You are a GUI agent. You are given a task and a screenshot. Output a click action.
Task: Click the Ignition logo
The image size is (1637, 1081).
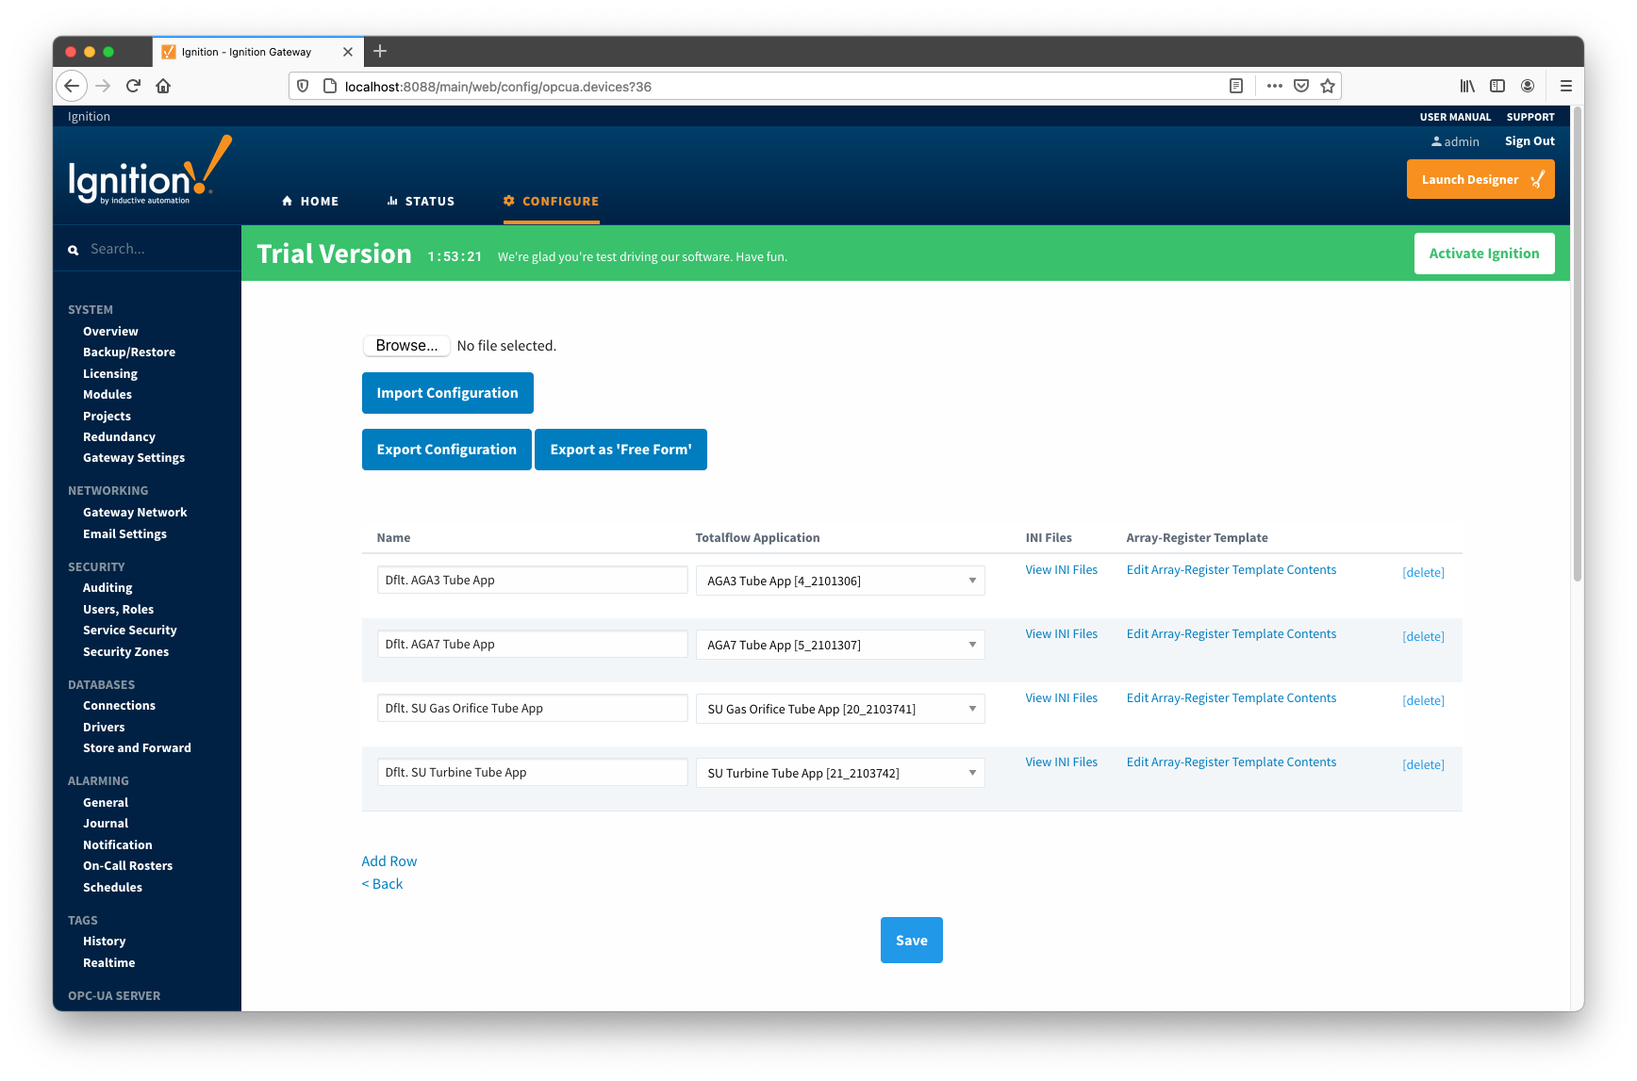pos(149,171)
